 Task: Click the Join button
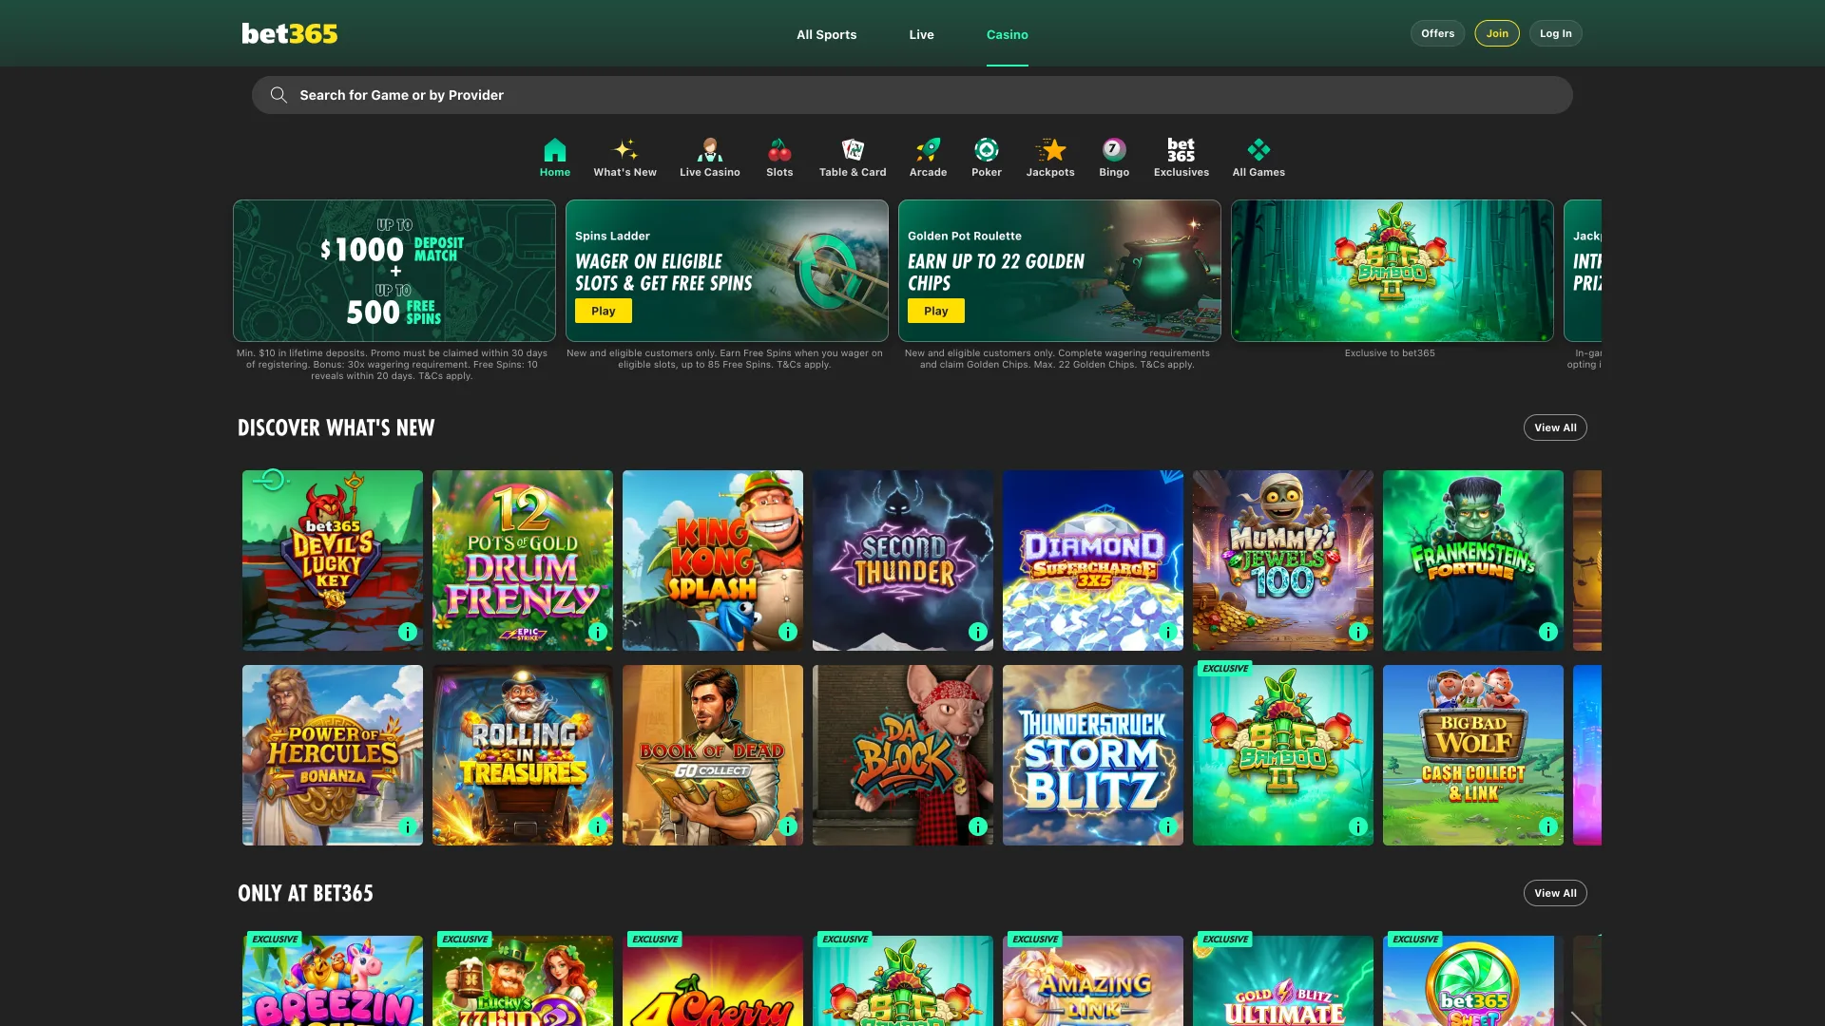tap(1497, 33)
